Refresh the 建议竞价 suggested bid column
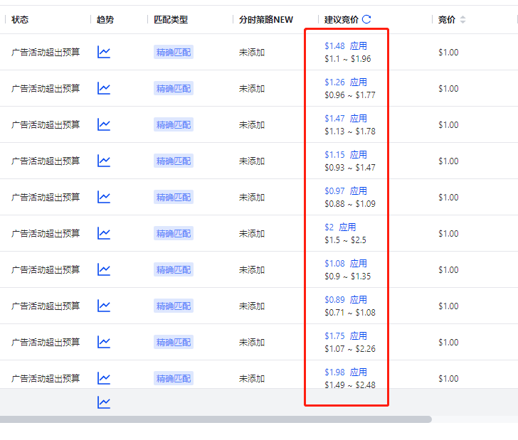Image resolution: width=518 pixels, height=440 pixels. pos(366,20)
